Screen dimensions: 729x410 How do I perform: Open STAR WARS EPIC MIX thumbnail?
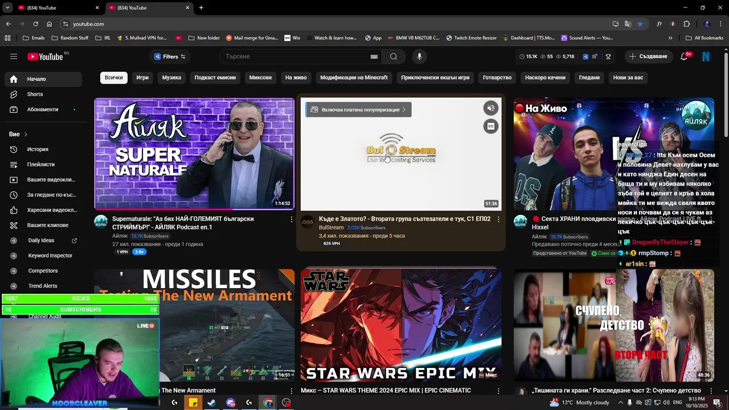pyautogui.click(x=401, y=325)
